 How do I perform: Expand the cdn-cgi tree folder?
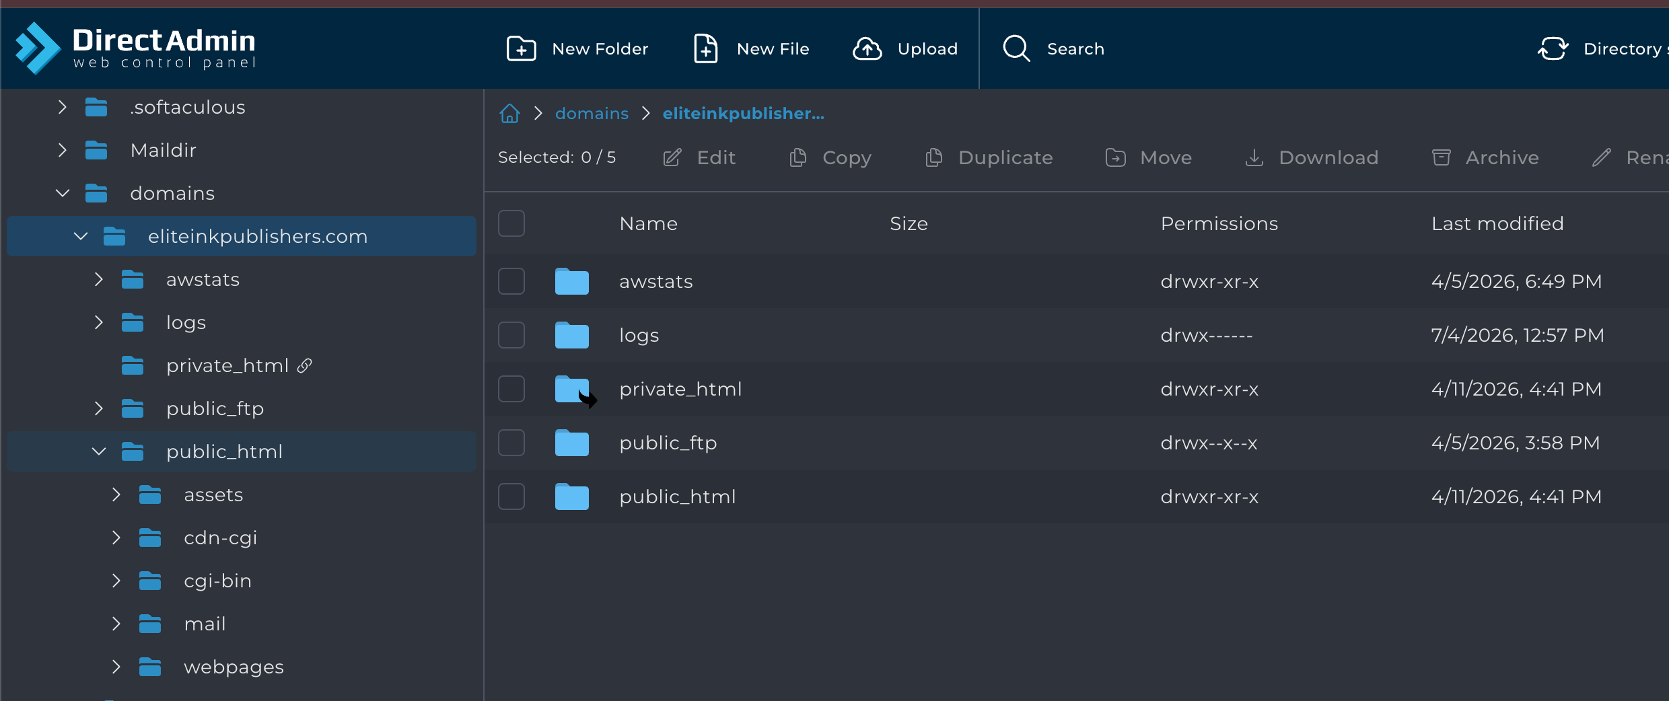[116, 538]
